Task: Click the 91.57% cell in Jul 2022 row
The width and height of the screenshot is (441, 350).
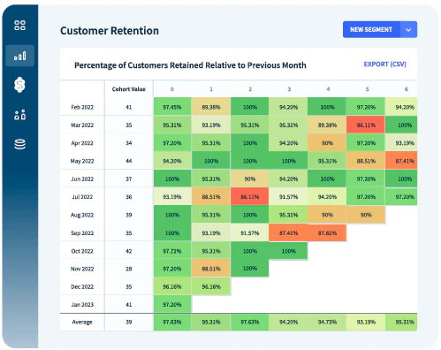Action: click(288, 196)
